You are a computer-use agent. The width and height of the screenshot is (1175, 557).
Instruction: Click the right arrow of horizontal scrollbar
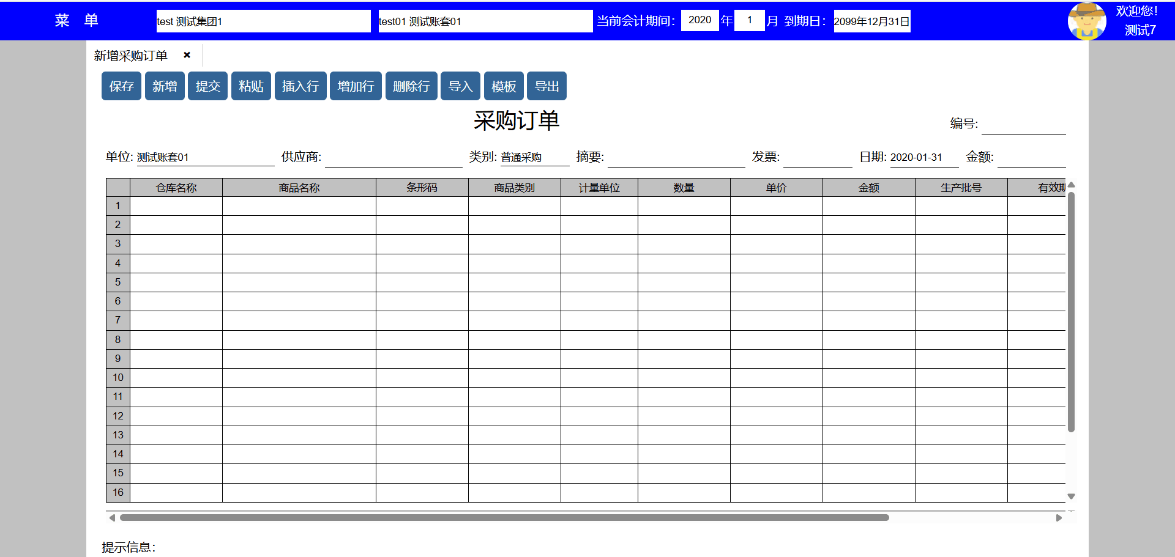tap(1059, 518)
